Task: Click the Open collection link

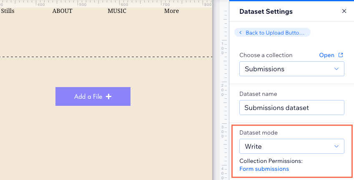Action: 326,55
